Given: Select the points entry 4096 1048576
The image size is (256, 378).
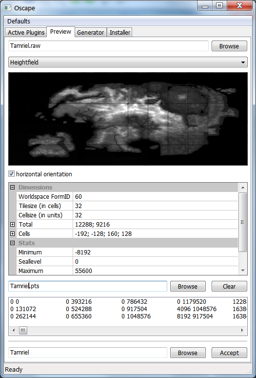Looking at the screenshot, I should coord(197,309).
